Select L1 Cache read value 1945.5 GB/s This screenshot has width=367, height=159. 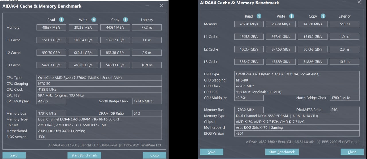coord(249,37)
